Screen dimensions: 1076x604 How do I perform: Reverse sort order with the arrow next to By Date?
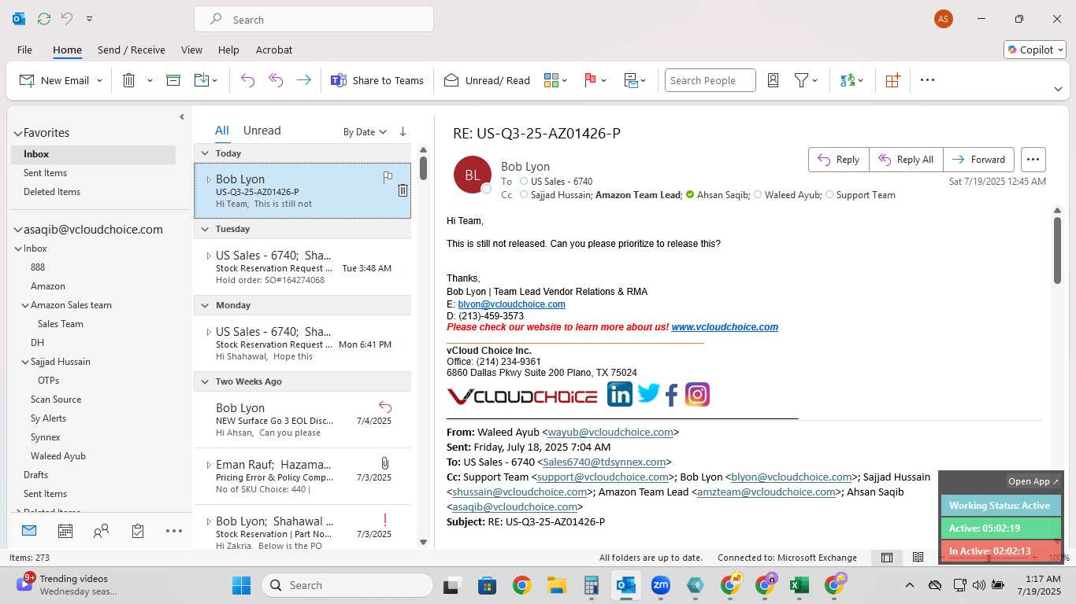(403, 131)
